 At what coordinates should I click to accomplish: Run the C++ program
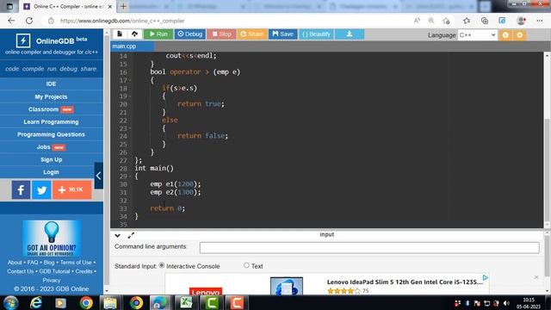(158, 34)
